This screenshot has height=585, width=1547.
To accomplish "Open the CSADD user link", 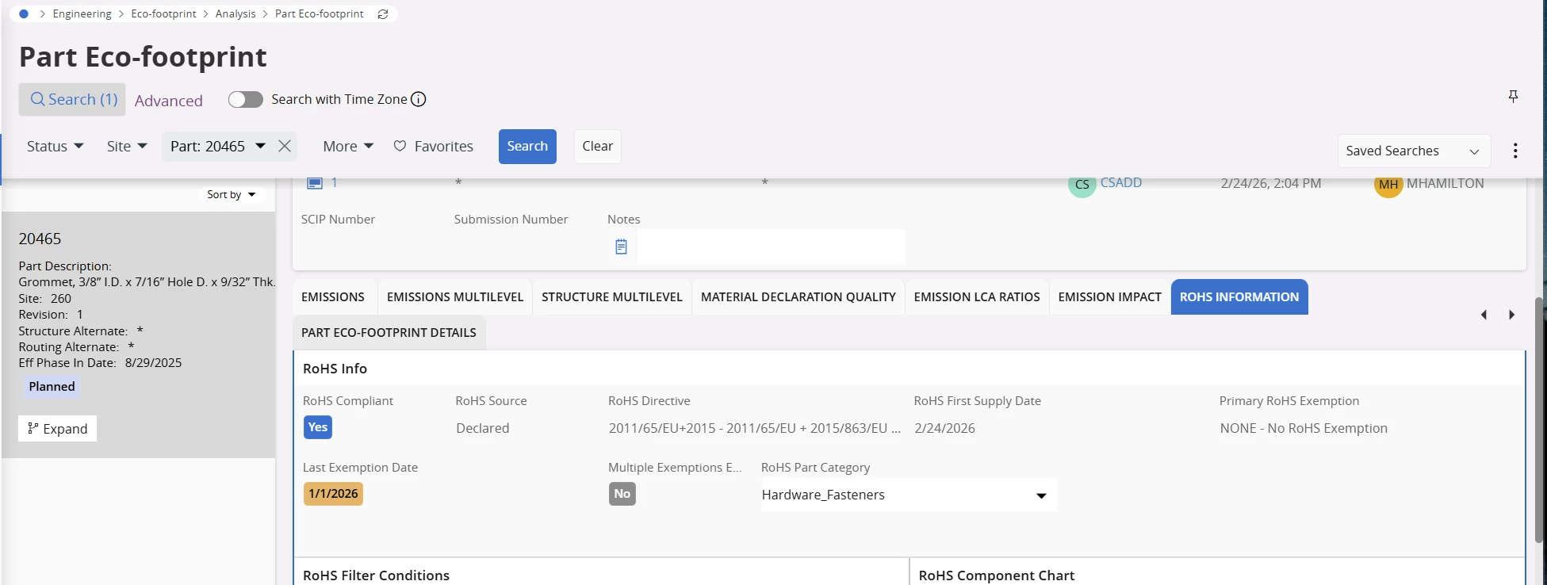I will 1121,183.
